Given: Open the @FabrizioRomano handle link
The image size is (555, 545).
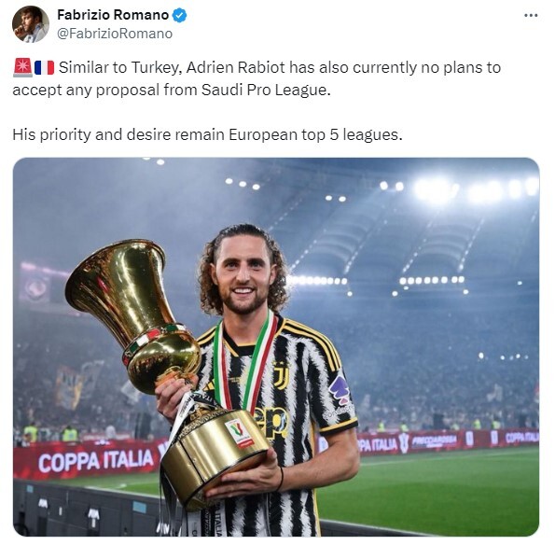Looking at the screenshot, I should point(115,34).
